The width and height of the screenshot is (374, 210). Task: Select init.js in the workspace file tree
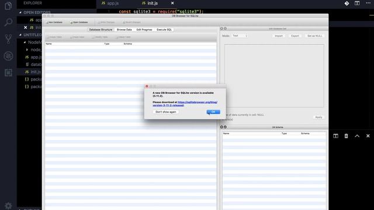tap(33, 72)
